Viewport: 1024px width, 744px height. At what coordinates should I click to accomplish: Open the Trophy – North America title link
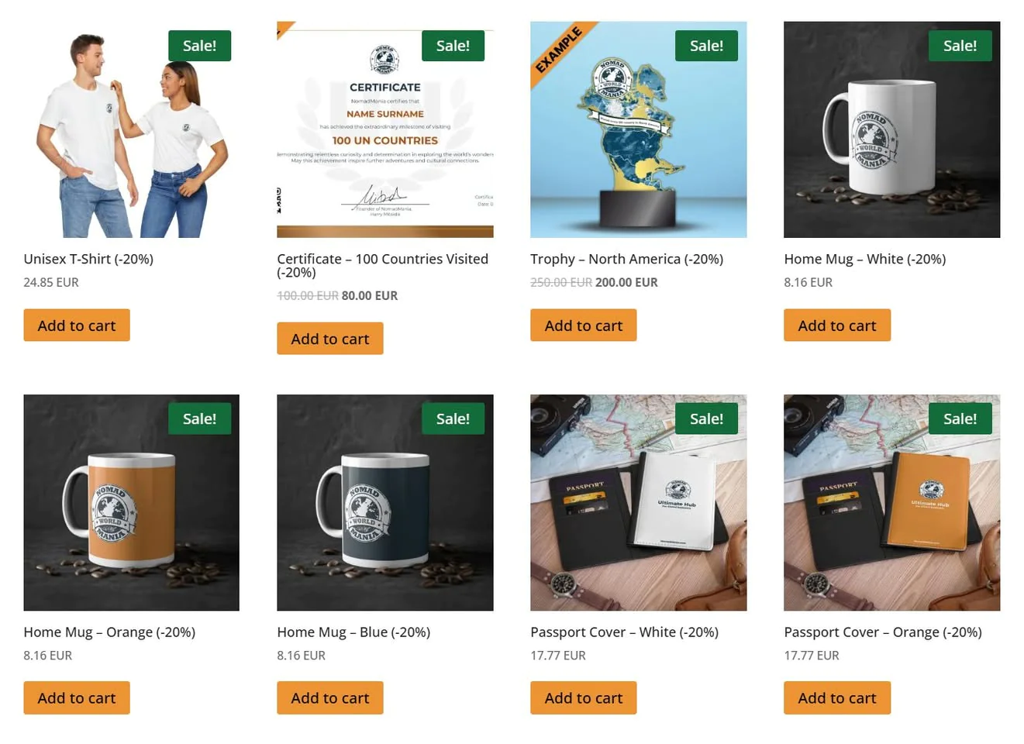(x=627, y=259)
